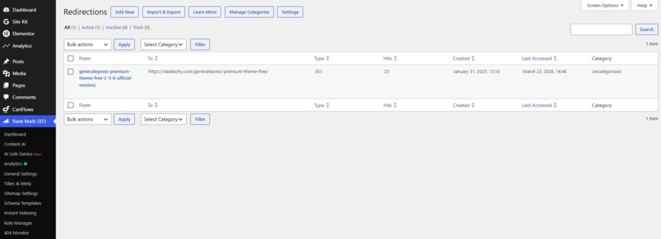661x239 pixels.
Task: Click the 301 redirect type value
Action: [318, 72]
